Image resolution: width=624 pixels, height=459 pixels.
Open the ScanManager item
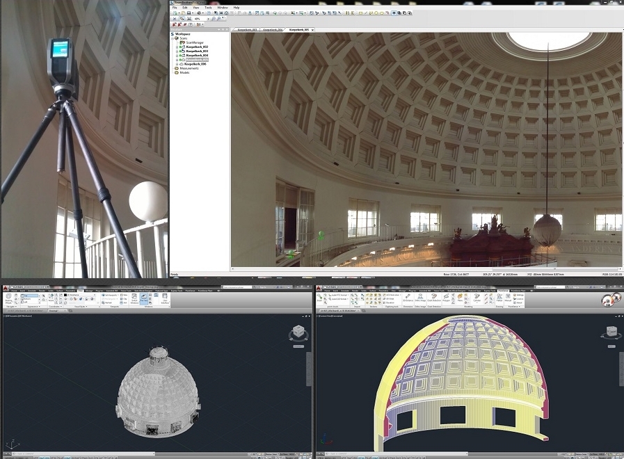coord(194,42)
